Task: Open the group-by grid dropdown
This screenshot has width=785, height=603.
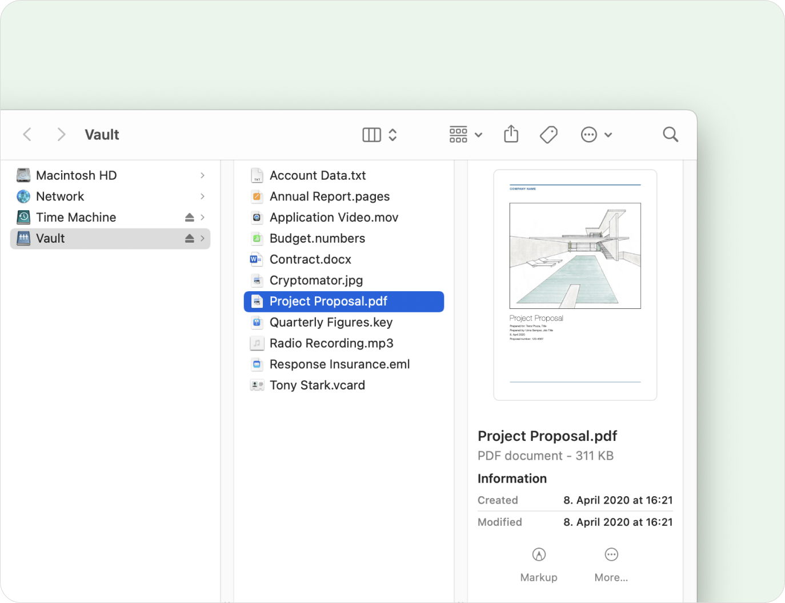Action: click(465, 135)
